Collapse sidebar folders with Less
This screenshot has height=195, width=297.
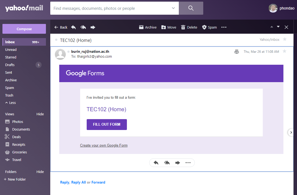tap(10, 103)
